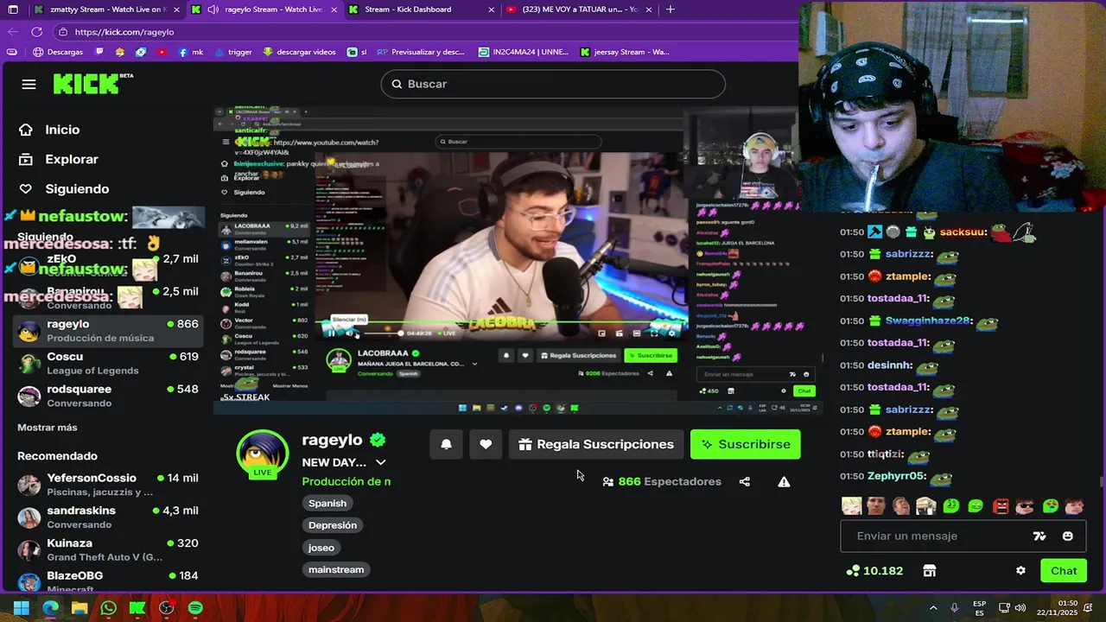Report stream with warning triangle icon
This screenshot has width=1106, height=622.
click(784, 481)
